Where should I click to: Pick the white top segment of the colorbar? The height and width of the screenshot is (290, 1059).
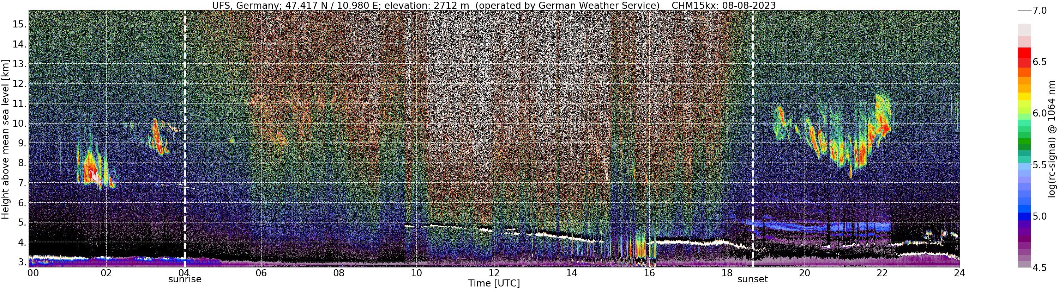pyautogui.click(x=1024, y=18)
